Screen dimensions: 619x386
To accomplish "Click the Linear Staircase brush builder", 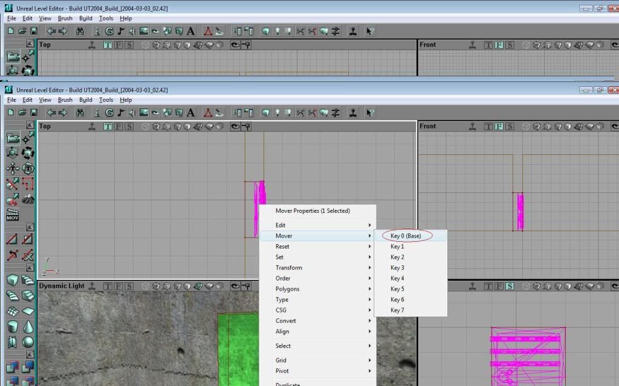I will tap(28, 280).
